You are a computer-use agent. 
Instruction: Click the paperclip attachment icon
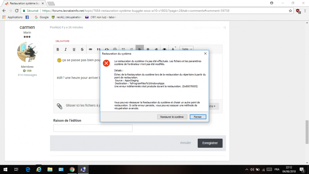coord(60,106)
